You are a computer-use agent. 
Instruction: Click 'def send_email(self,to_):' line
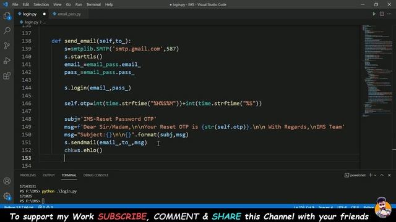[x=91, y=41]
